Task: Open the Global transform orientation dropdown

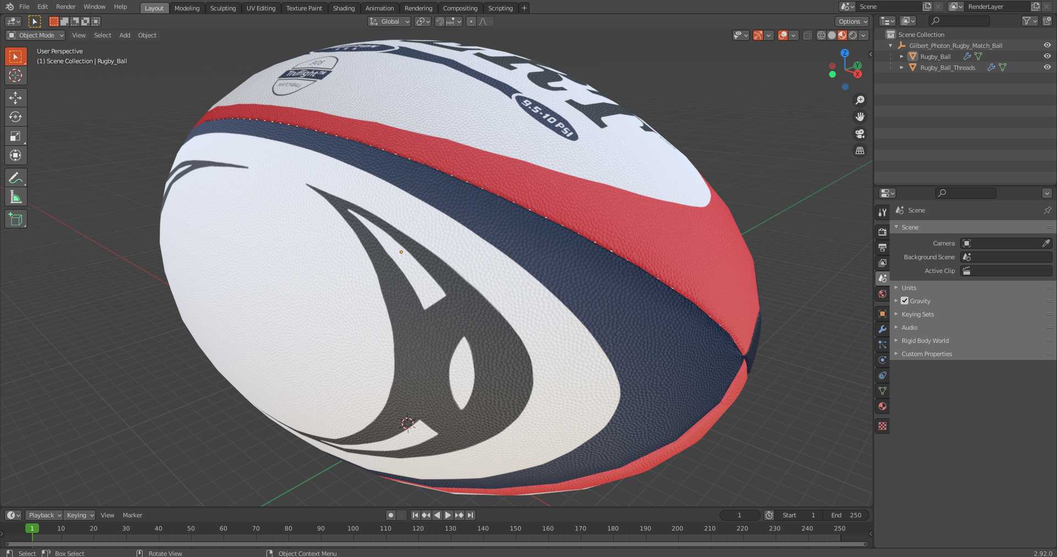Action: tap(389, 21)
